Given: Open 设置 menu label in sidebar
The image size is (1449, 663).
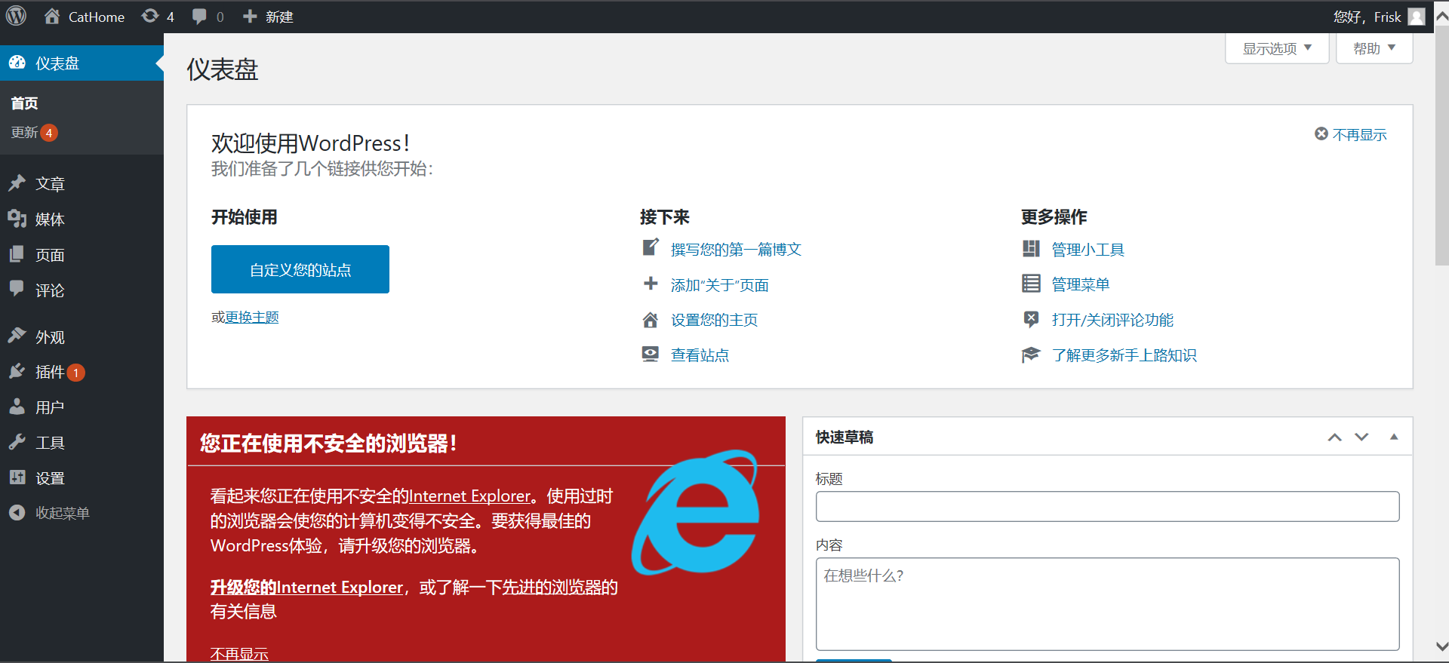Looking at the screenshot, I should tap(50, 478).
